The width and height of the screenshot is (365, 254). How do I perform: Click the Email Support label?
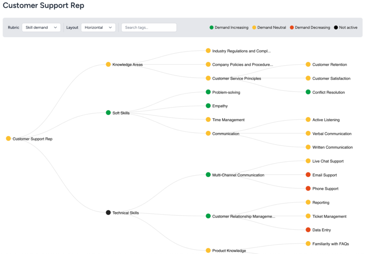coord(325,175)
